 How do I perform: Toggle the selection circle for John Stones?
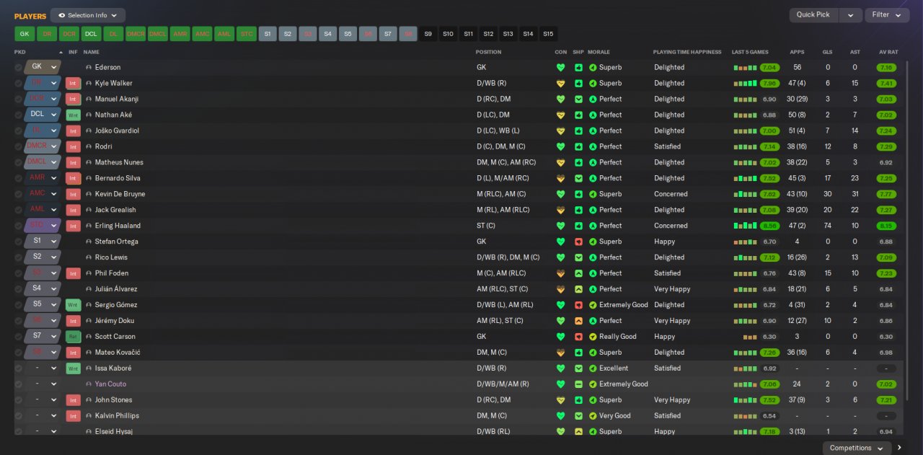click(18, 400)
